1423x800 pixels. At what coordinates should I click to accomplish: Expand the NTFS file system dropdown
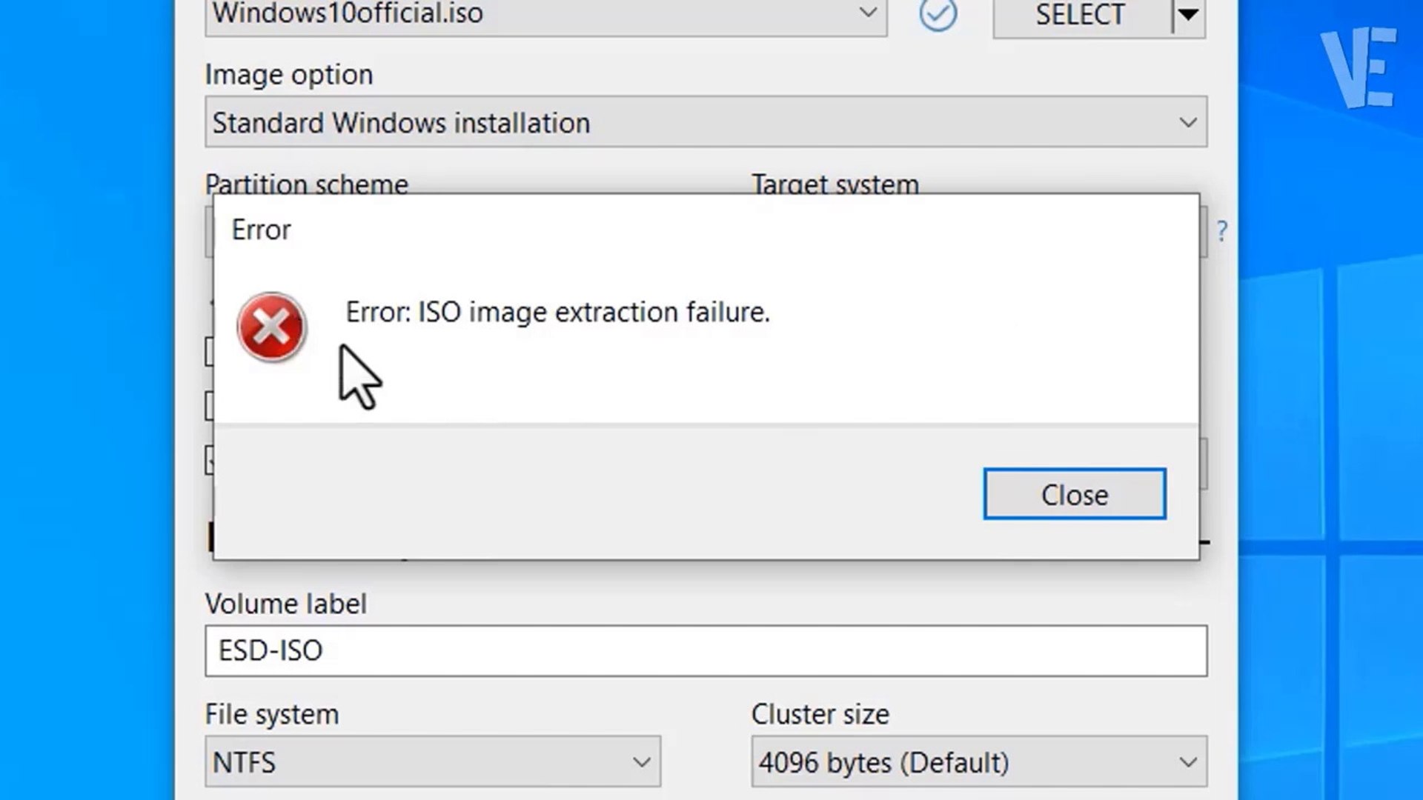641,761
